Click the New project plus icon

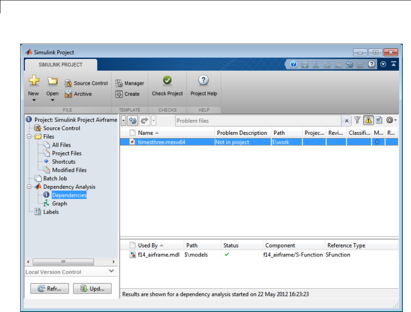pos(34,80)
